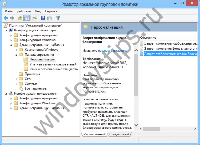
Task: Open the Действие menu
Action: pyautogui.click(x=24, y=11)
